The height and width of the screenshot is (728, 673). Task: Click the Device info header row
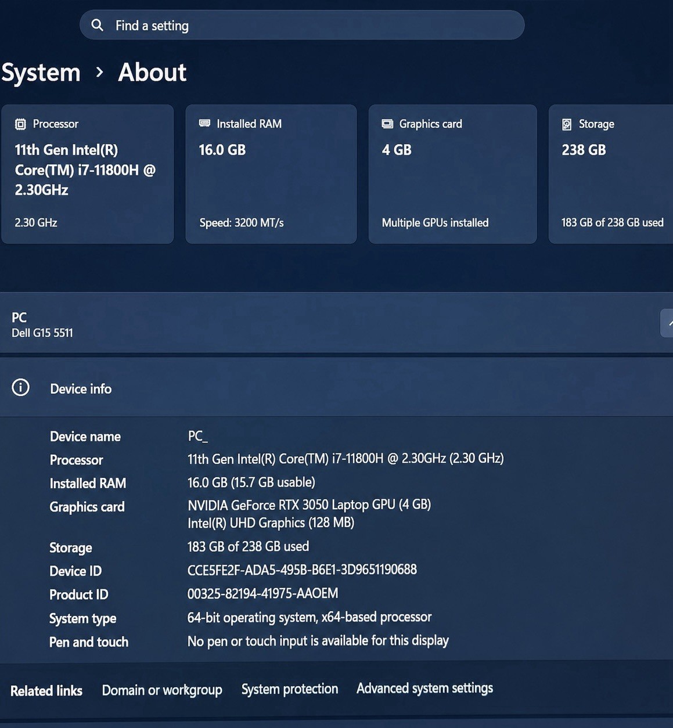[x=336, y=387]
